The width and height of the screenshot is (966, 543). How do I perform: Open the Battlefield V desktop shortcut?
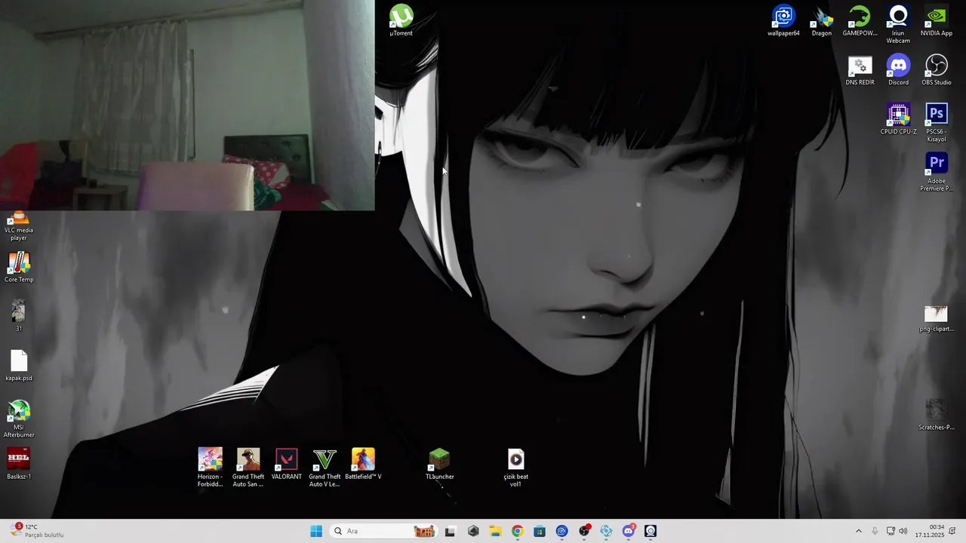(x=363, y=463)
